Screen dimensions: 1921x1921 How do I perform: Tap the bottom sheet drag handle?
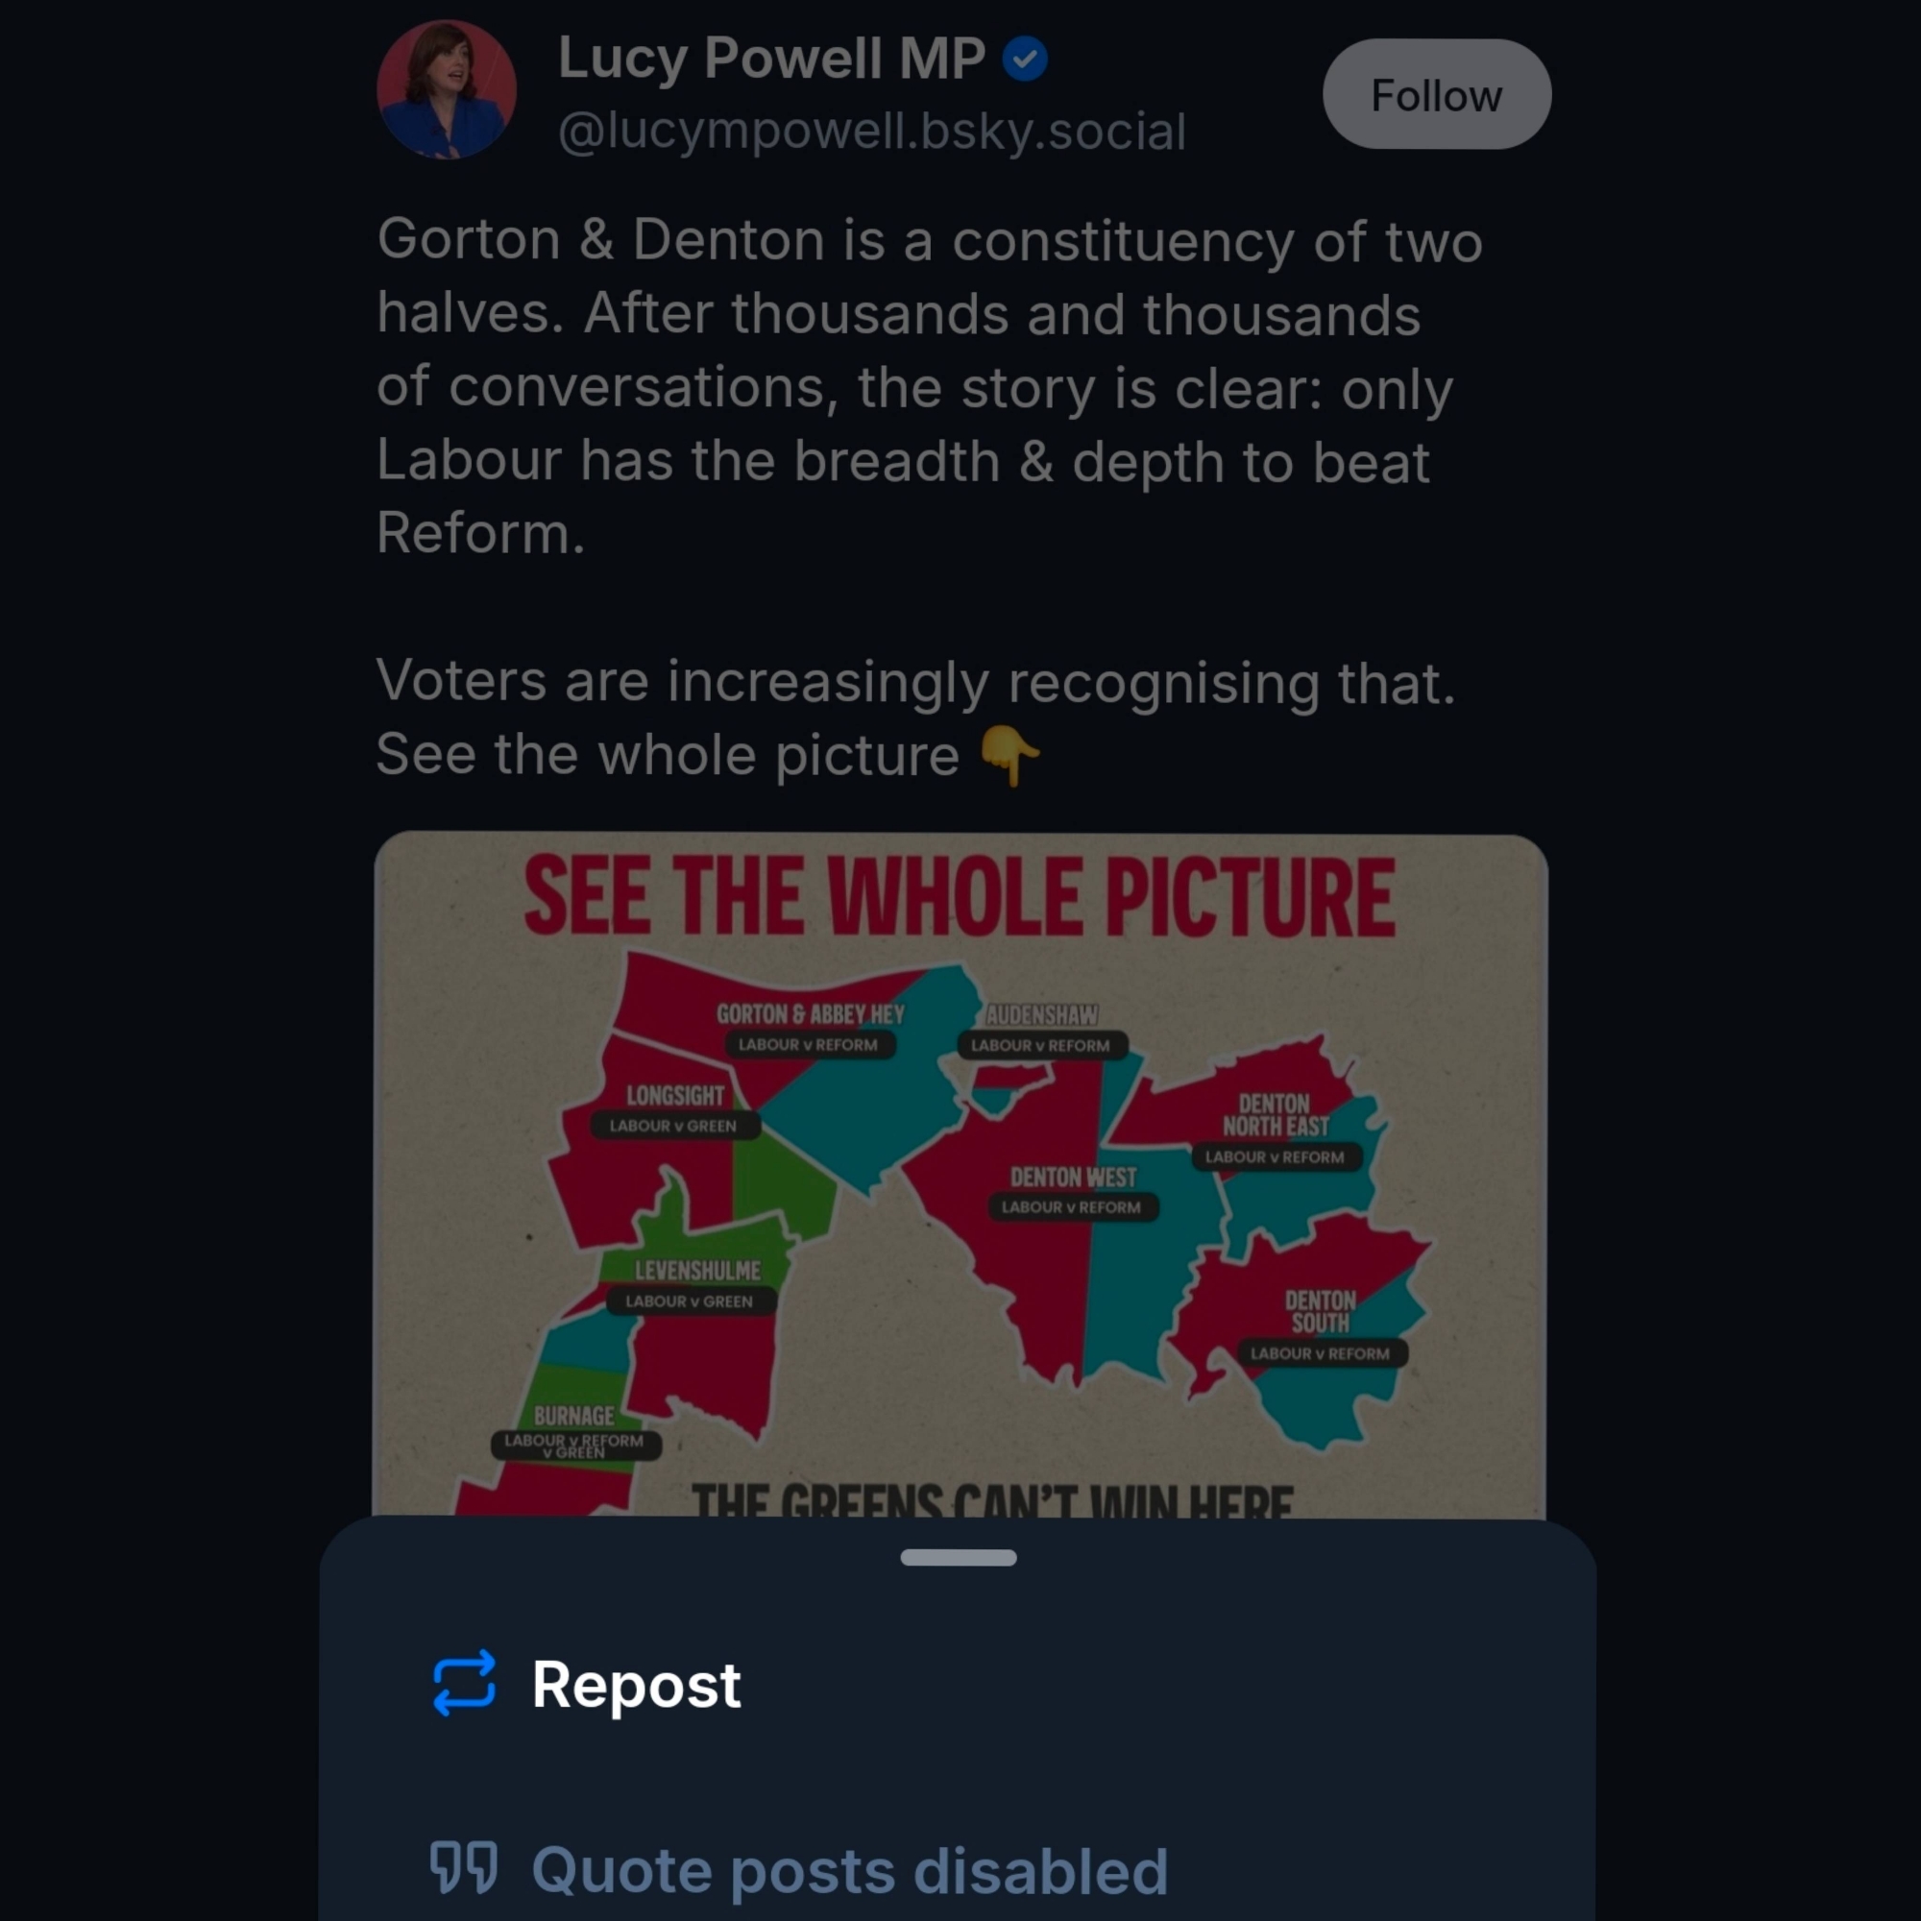click(958, 1557)
